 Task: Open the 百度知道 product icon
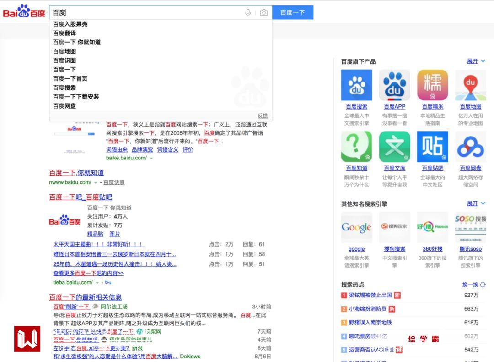pyautogui.click(x=357, y=147)
